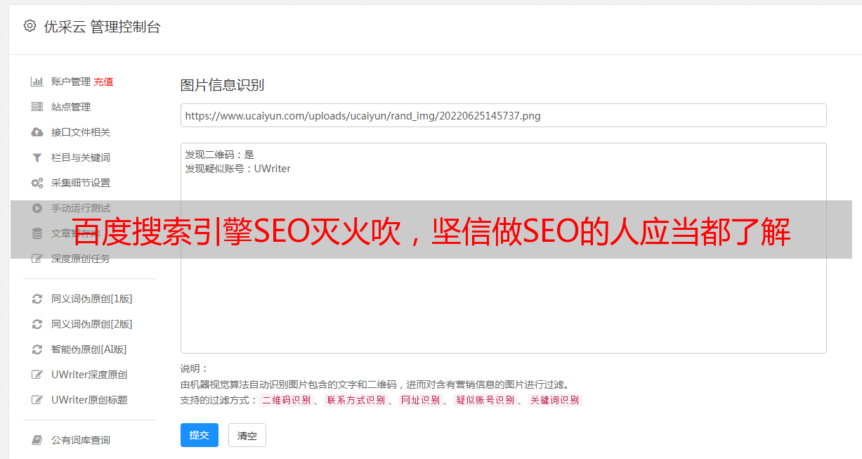Screen dimensions: 862x459
Task: Submit with the 提交 button
Action: pos(200,435)
